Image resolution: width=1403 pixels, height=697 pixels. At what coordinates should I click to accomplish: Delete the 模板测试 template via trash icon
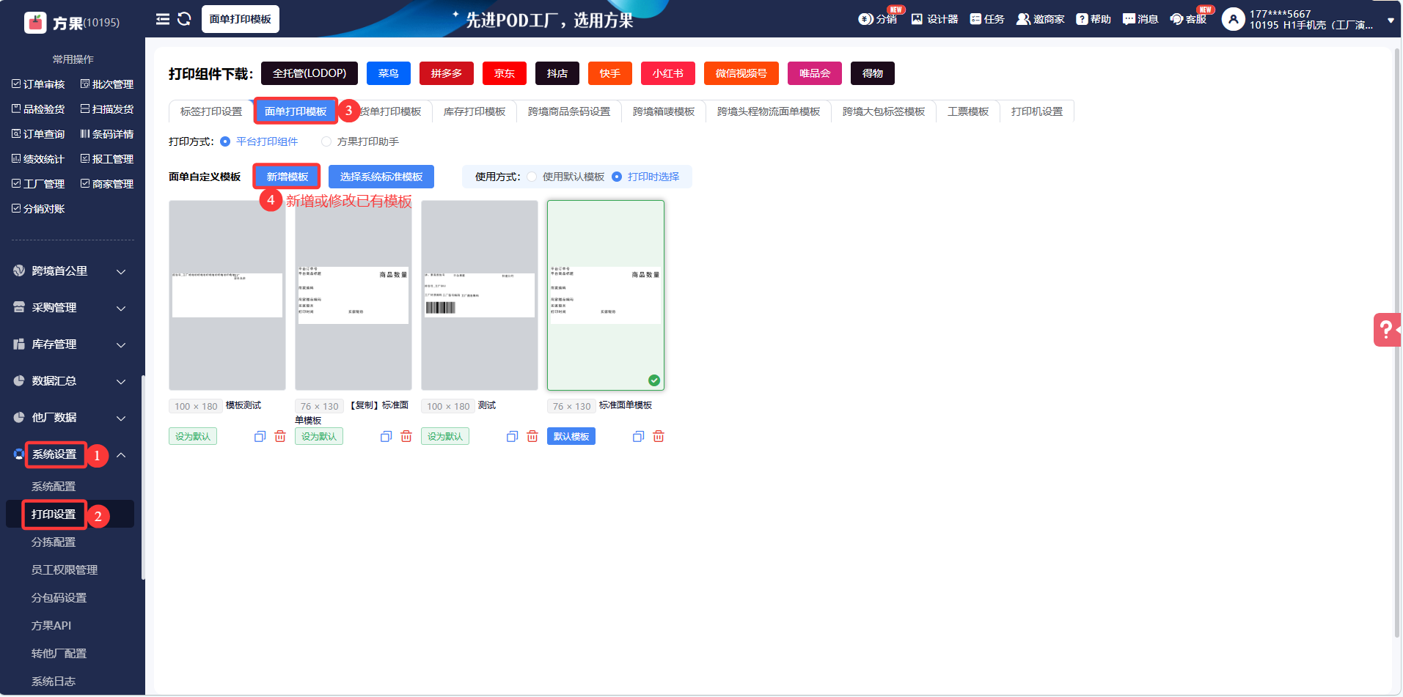280,437
